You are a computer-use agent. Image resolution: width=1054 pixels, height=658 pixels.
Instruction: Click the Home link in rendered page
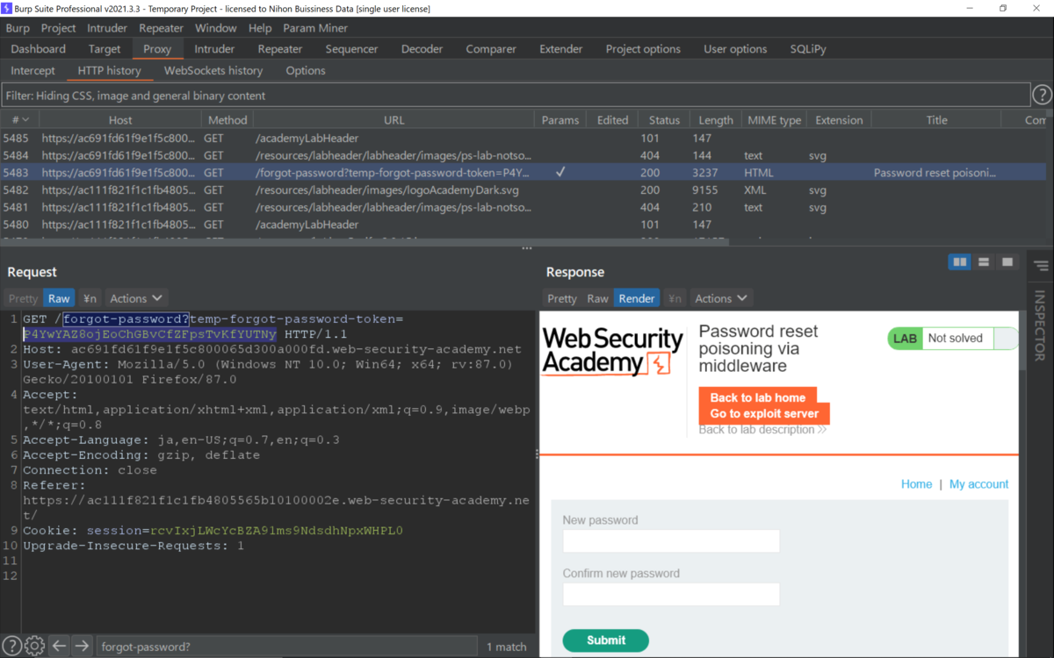(916, 484)
